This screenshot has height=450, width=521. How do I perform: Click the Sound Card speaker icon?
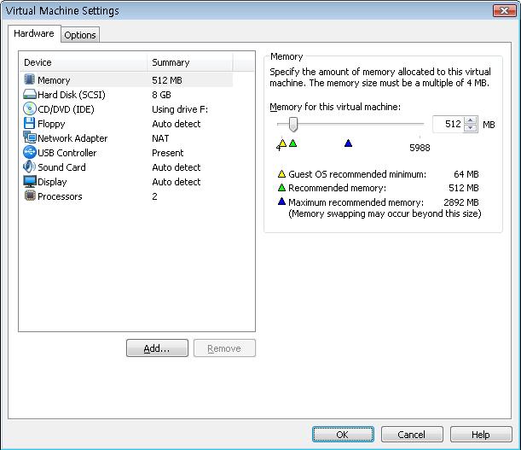tap(29, 167)
